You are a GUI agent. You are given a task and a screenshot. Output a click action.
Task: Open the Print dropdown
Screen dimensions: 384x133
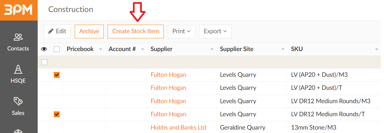coord(182,31)
